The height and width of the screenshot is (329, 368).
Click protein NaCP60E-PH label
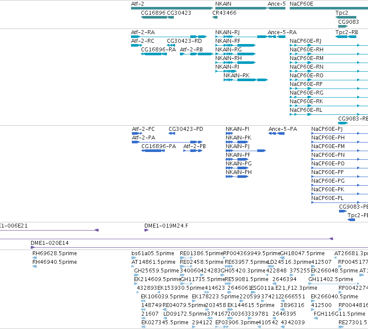tap(328, 138)
